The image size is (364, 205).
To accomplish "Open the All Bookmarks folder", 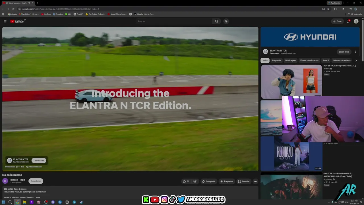I will pos(355,14).
